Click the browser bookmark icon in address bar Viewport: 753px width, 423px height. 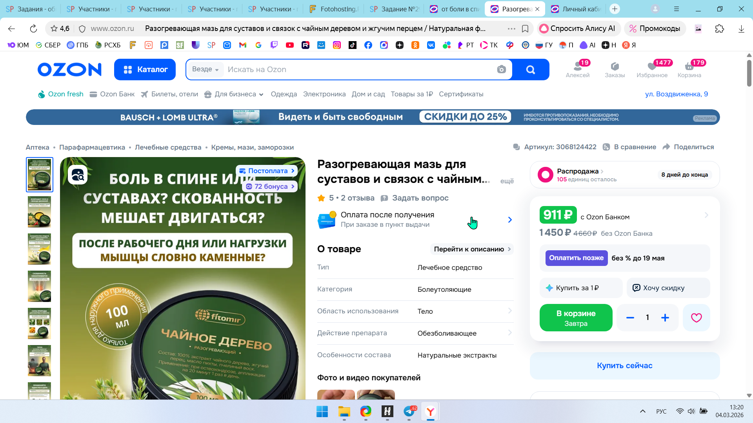pos(525,29)
